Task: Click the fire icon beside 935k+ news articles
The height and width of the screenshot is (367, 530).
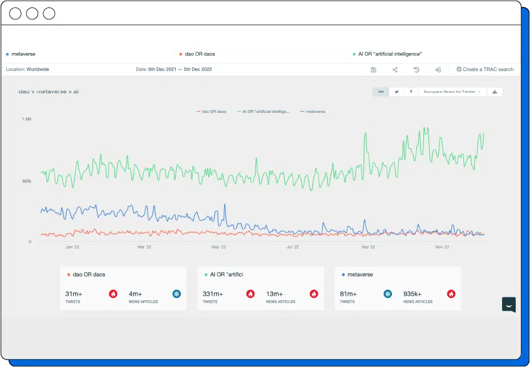Action: tap(451, 294)
